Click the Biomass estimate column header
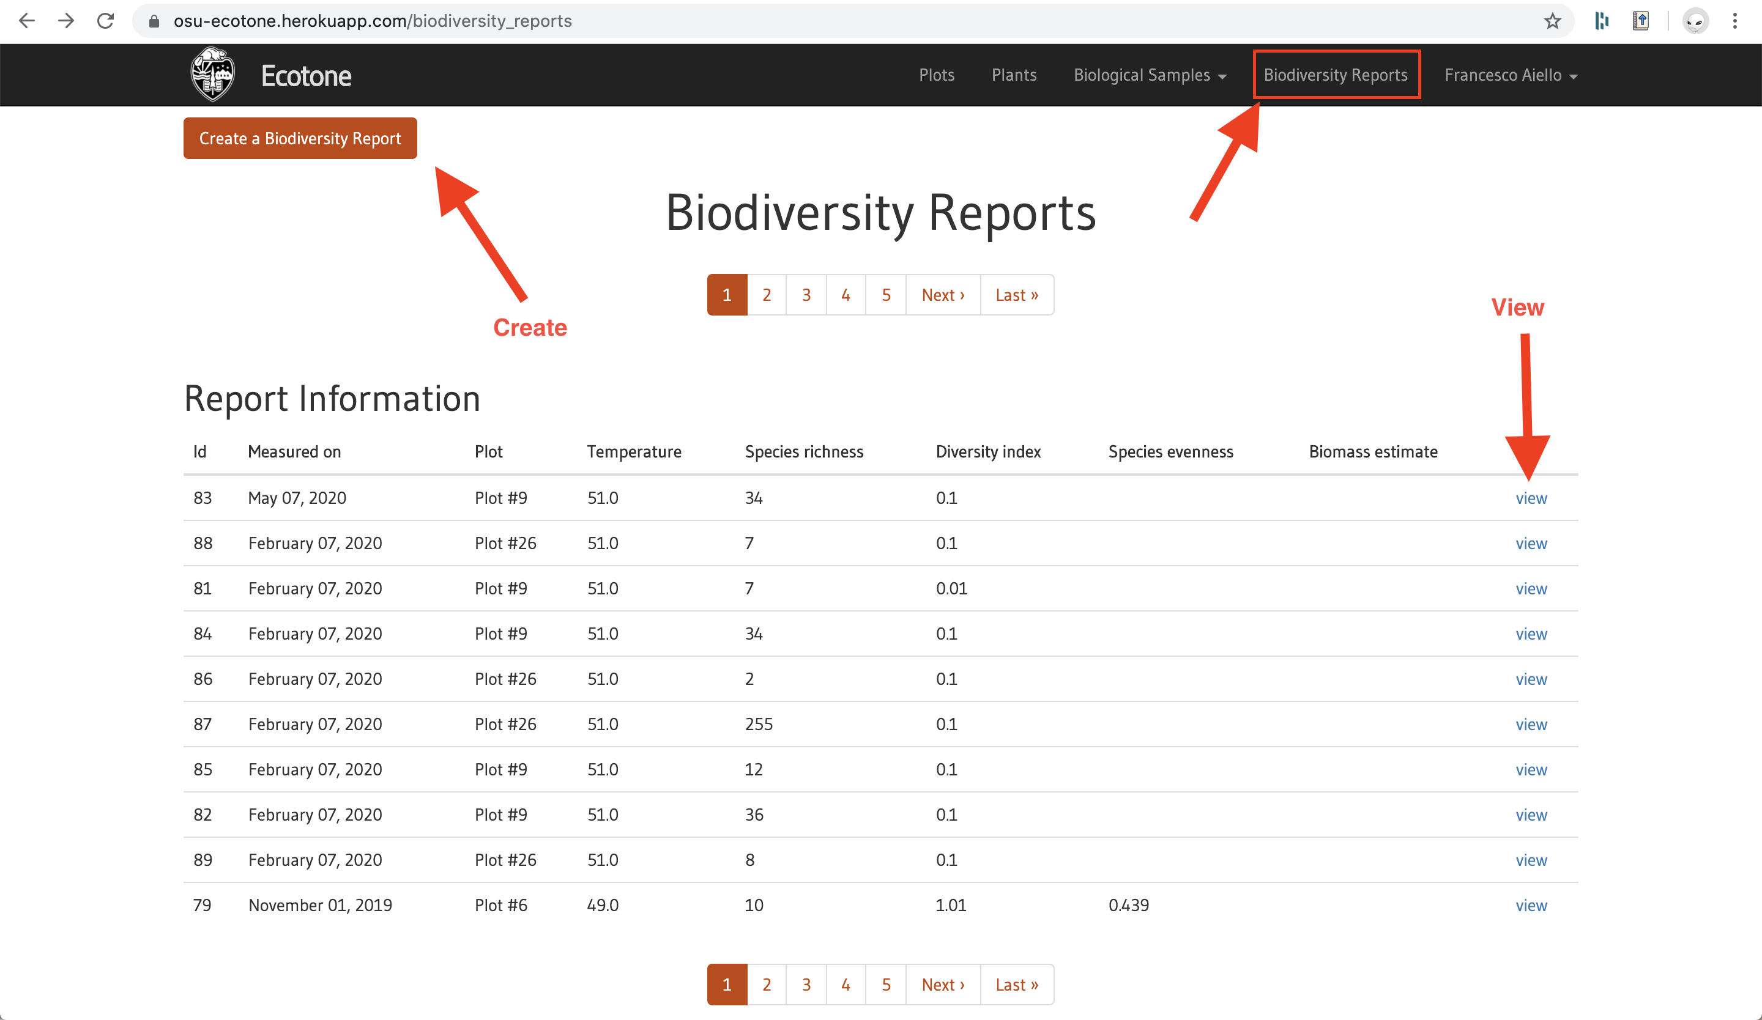Screen dimensions: 1762x1020 pos(1374,452)
